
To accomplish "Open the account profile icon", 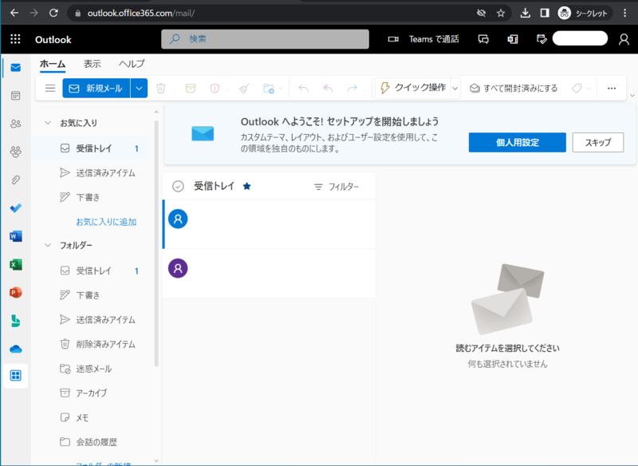I will (624, 39).
